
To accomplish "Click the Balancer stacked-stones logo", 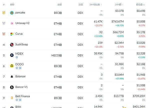I will [12, 77].
